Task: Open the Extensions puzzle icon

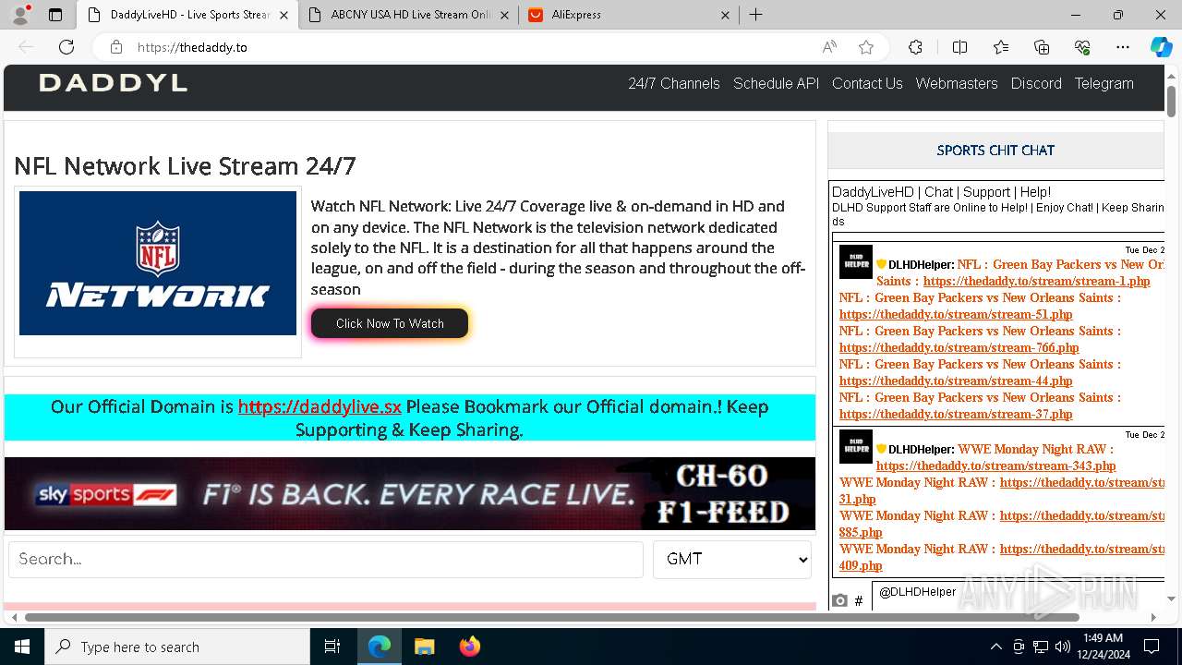Action: 915,47
